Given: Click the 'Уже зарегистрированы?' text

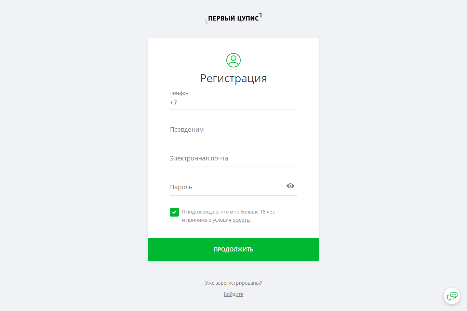Looking at the screenshot, I should [233, 283].
